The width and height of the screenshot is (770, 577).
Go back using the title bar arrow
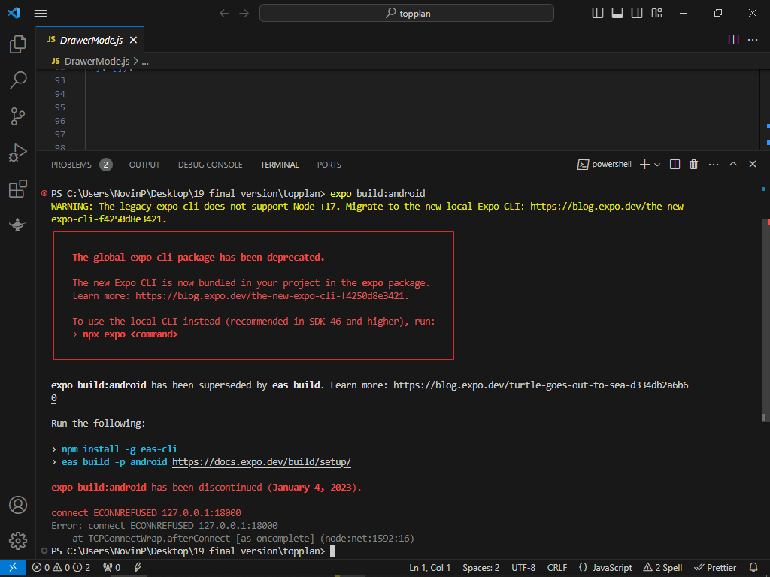224,14
